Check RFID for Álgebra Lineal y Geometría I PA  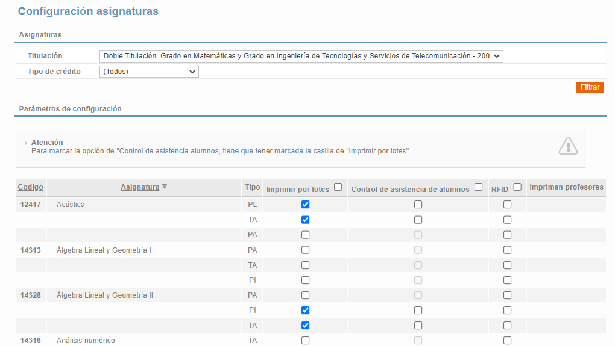(x=508, y=250)
